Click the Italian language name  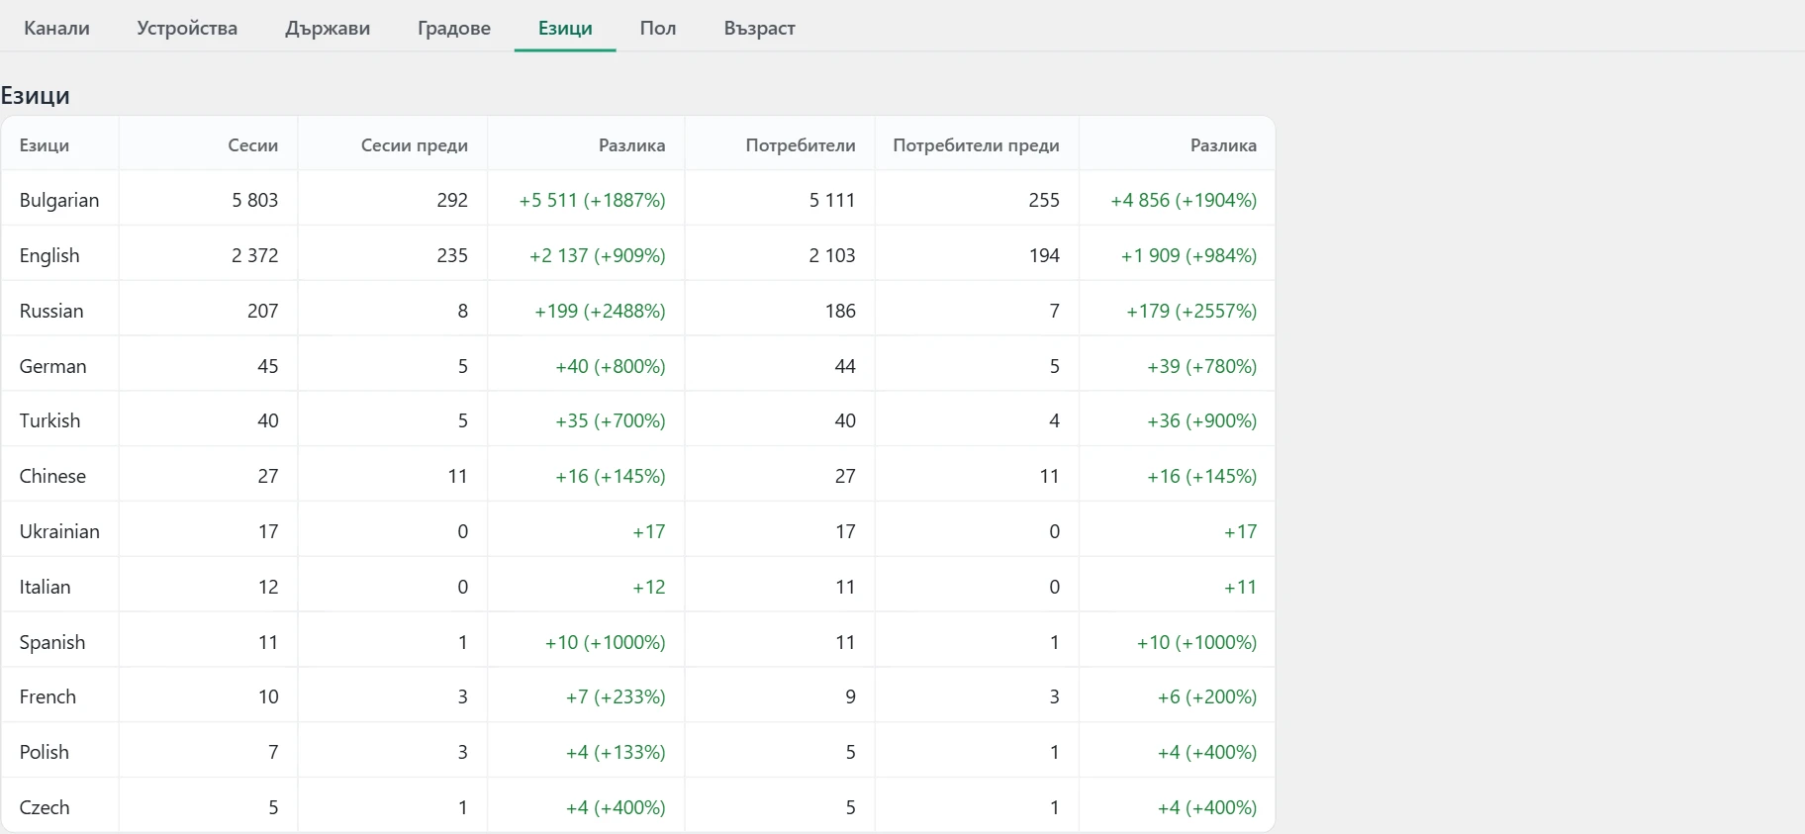46,587
